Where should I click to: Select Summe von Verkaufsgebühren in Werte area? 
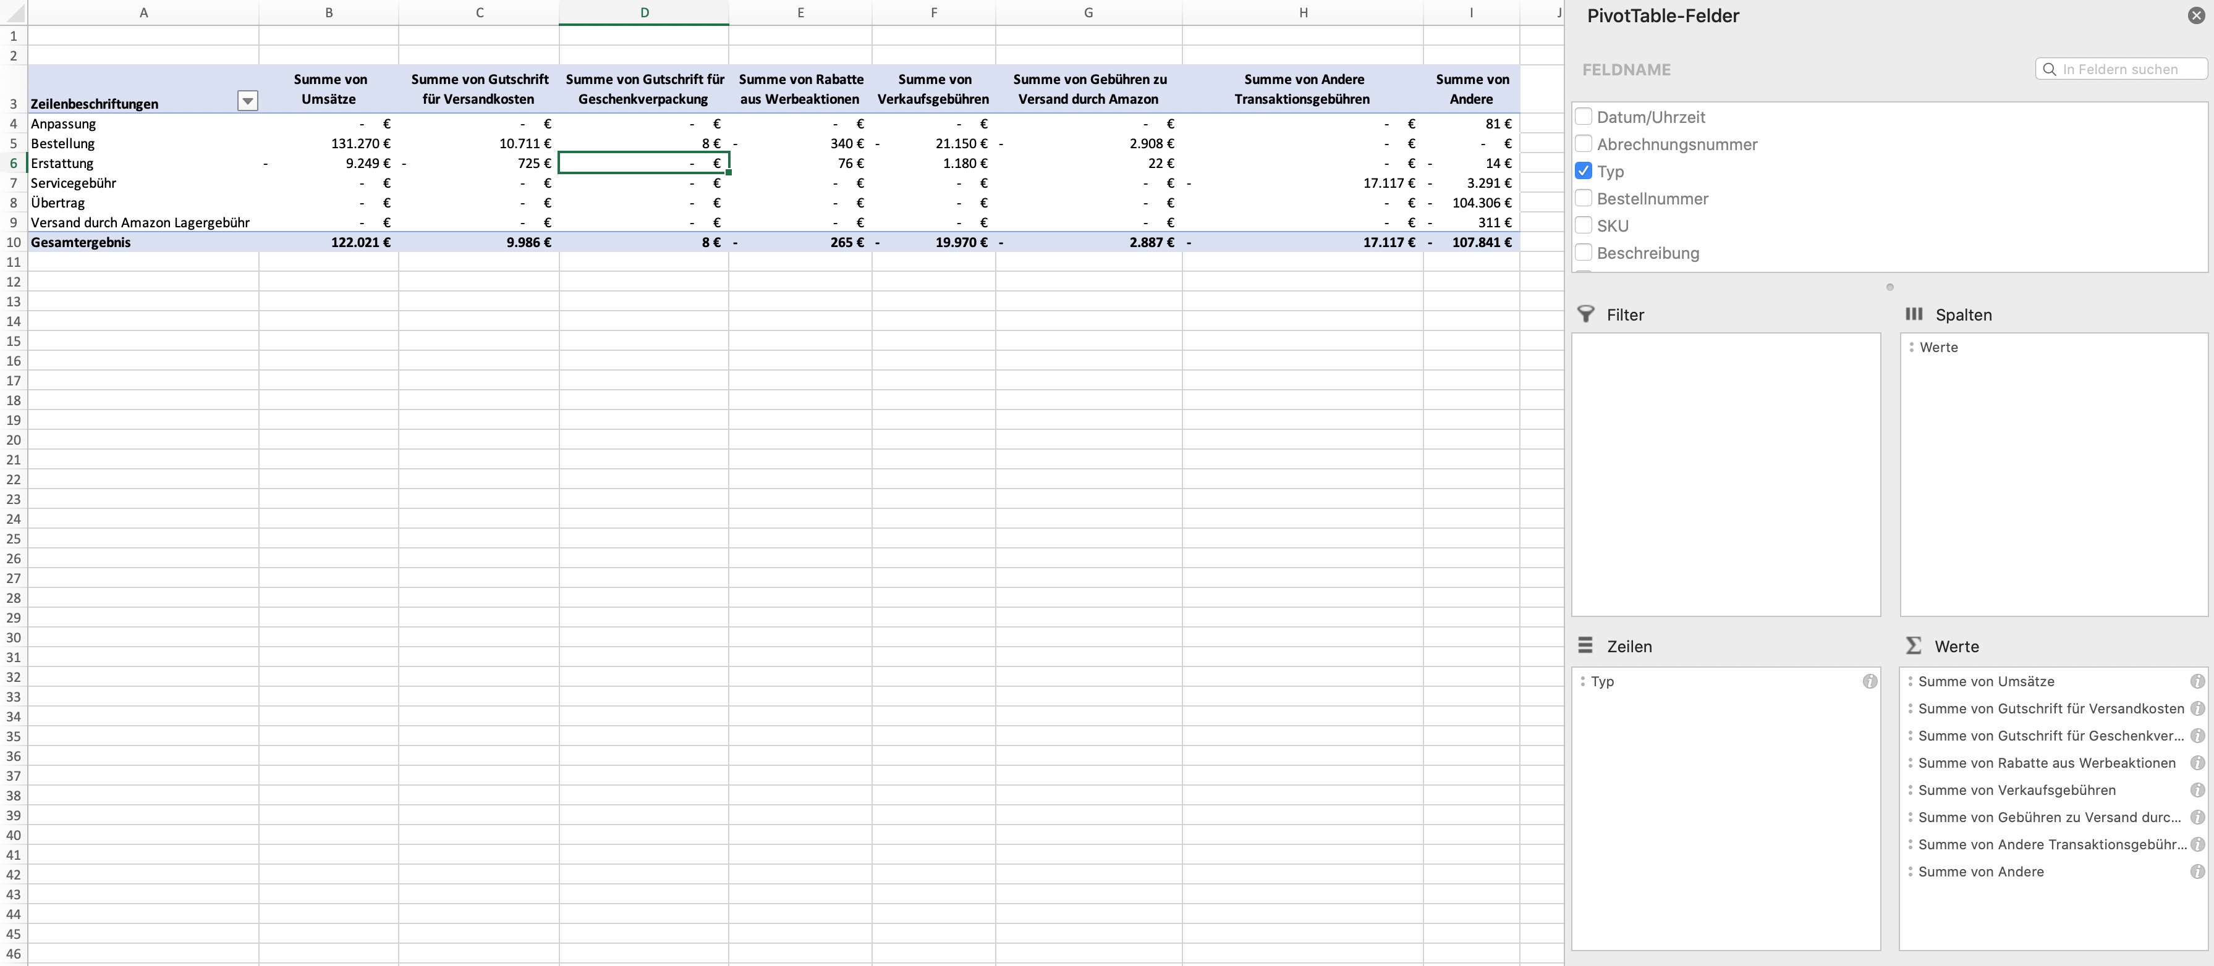click(x=2016, y=790)
